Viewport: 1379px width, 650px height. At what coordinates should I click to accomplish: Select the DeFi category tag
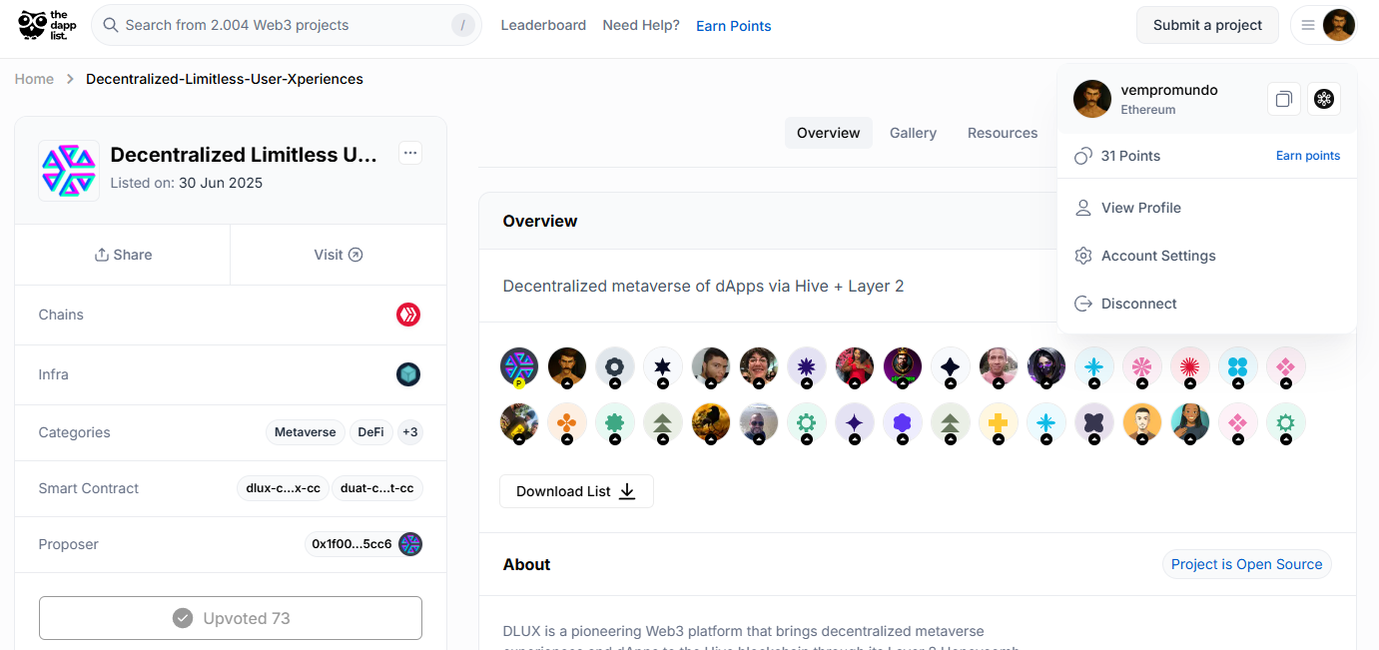371,432
